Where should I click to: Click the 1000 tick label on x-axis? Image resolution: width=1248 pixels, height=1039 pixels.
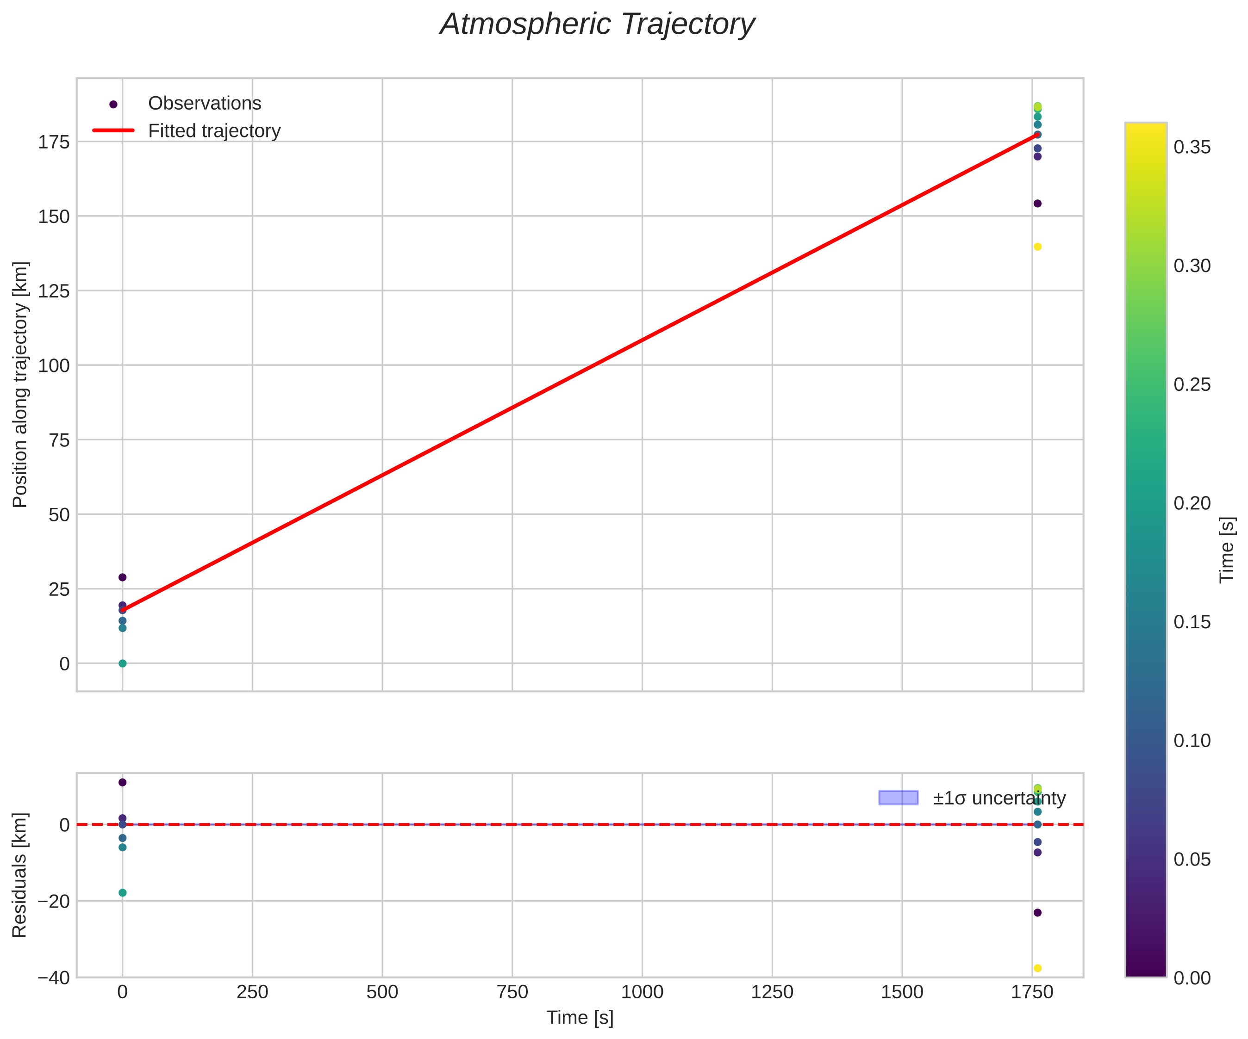(x=642, y=991)
